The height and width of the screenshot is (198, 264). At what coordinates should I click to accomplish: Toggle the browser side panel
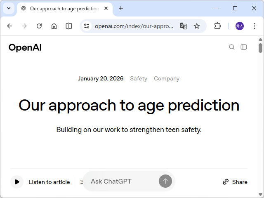(69, 26)
